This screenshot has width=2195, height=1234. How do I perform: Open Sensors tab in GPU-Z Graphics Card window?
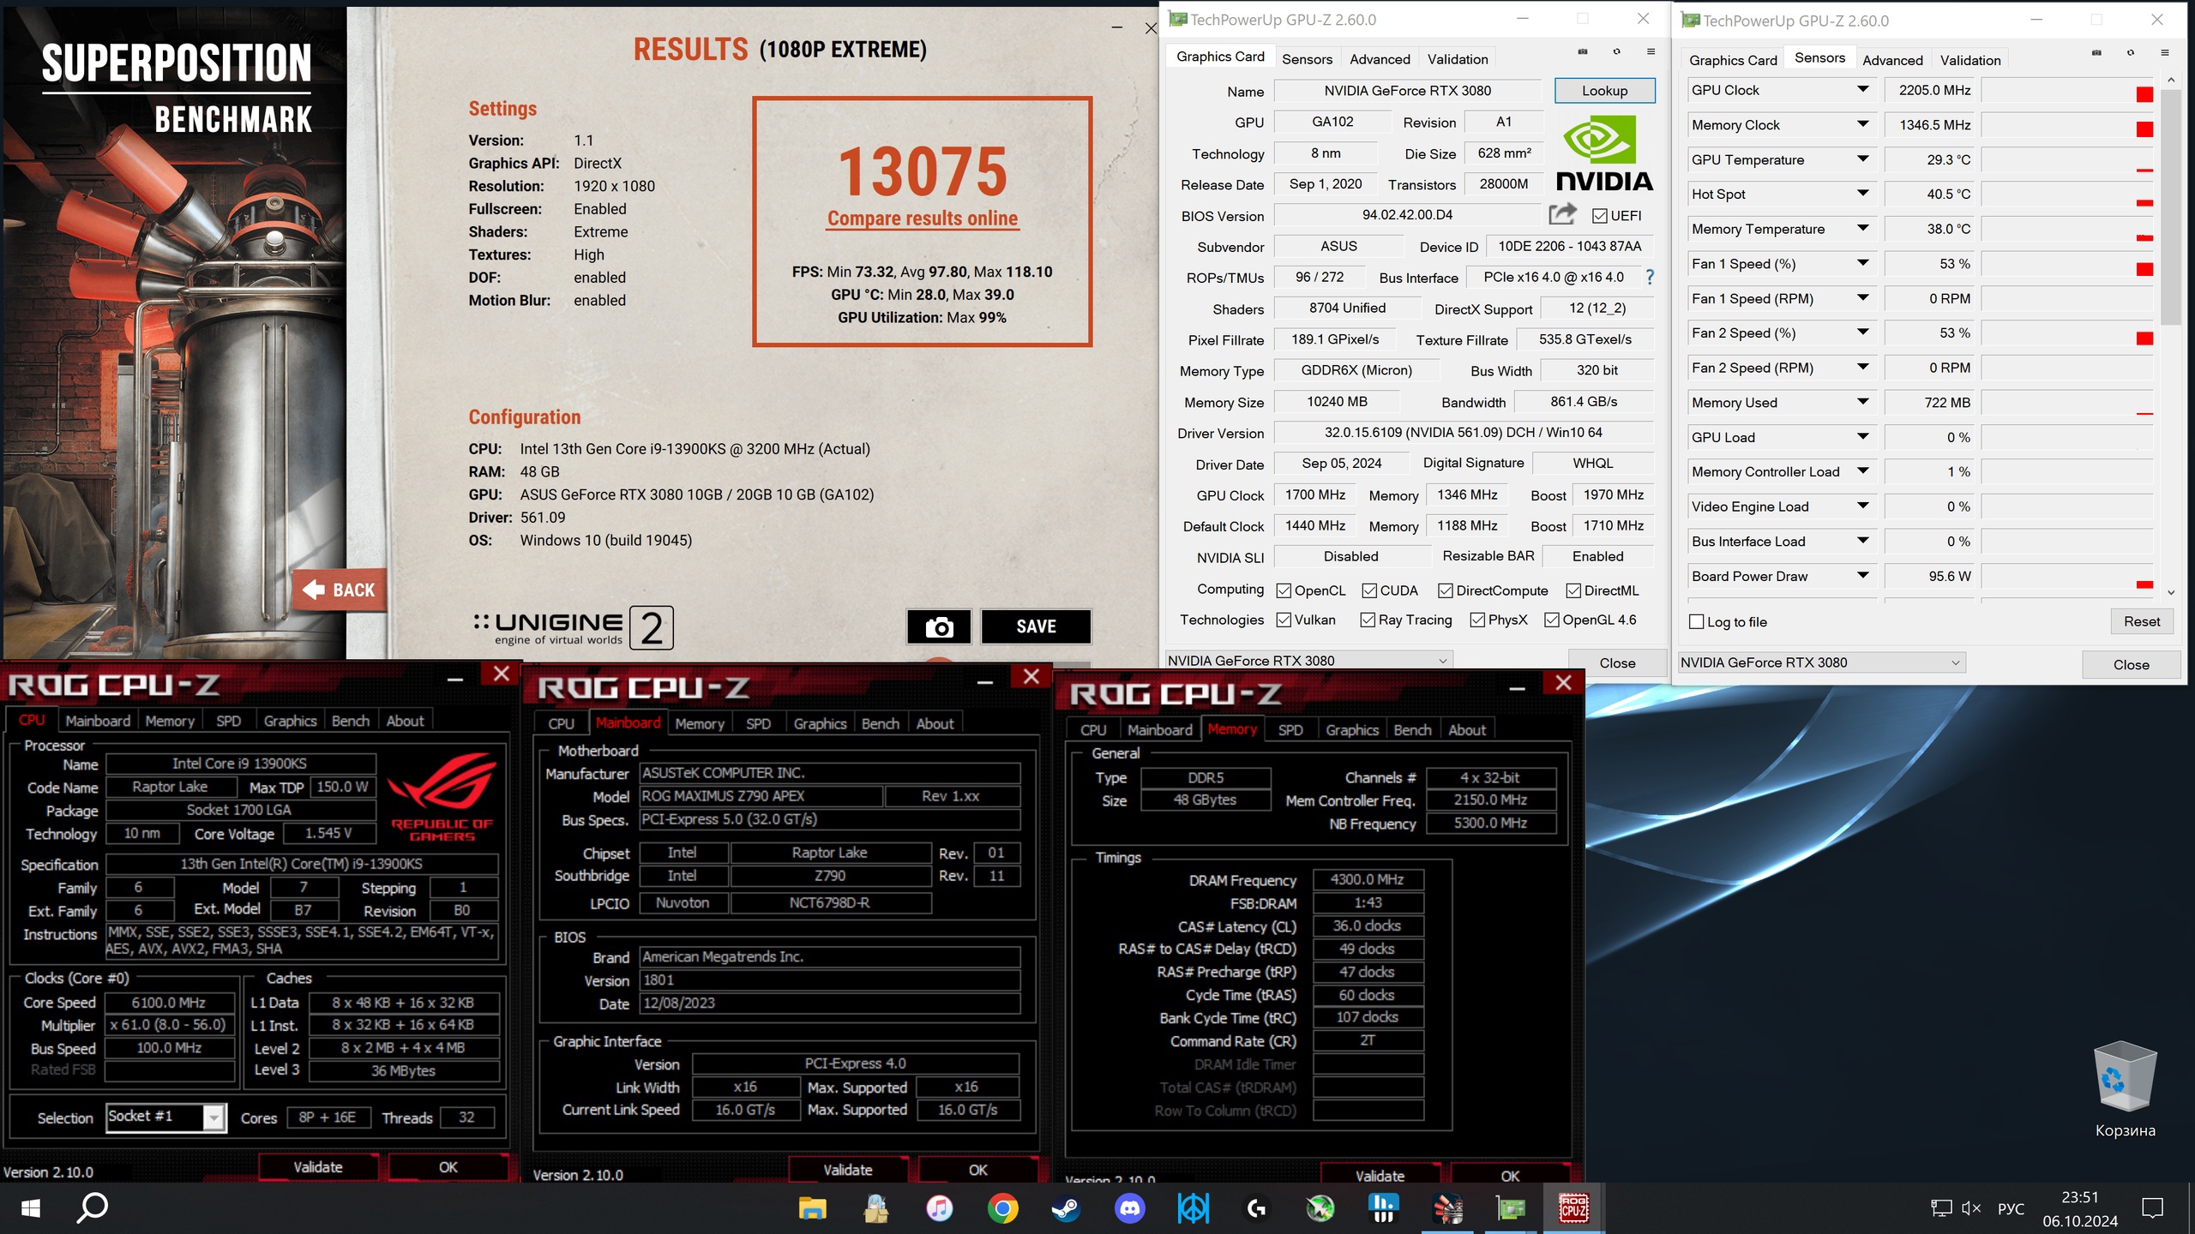tap(1307, 59)
